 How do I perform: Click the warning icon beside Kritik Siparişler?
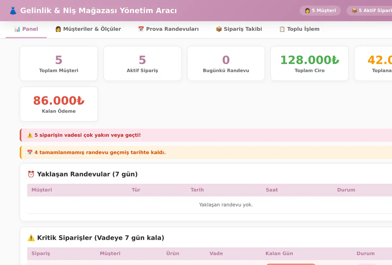tap(31, 238)
